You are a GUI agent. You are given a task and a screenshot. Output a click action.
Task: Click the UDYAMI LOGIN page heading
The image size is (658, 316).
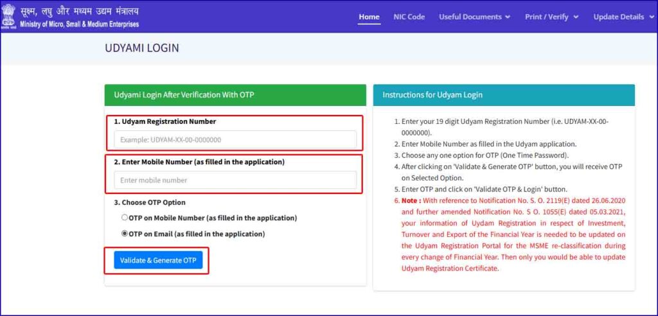pos(142,48)
